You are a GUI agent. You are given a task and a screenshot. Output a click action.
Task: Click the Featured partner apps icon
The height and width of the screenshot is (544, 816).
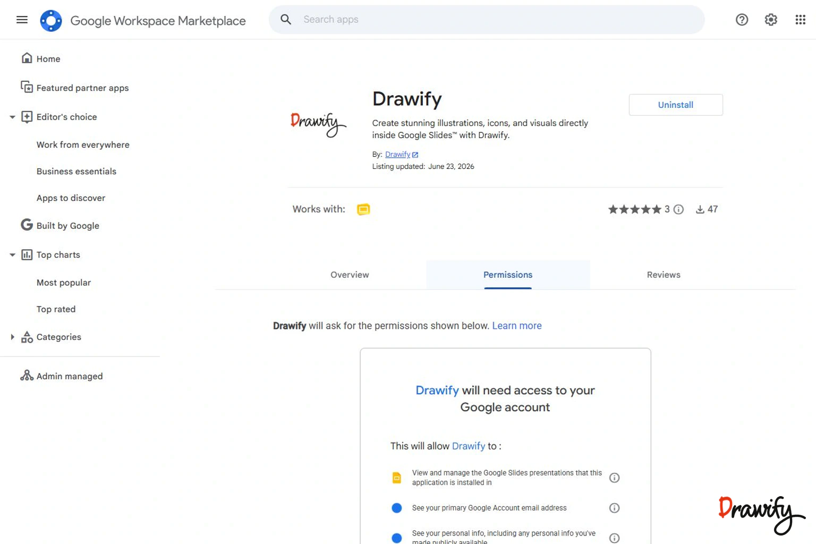(x=27, y=87)
